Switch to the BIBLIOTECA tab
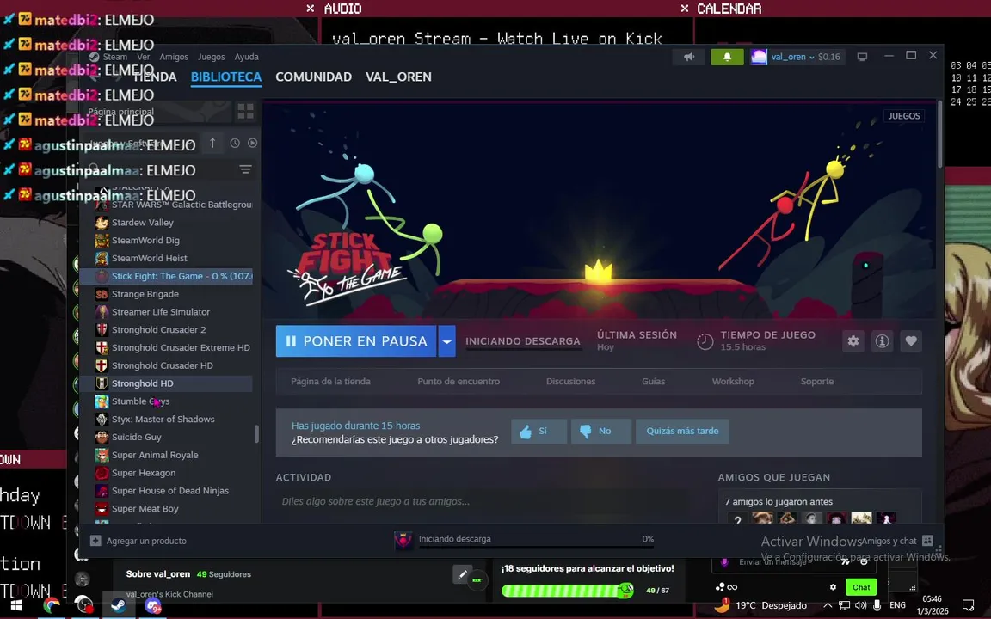 coord(226,77)
